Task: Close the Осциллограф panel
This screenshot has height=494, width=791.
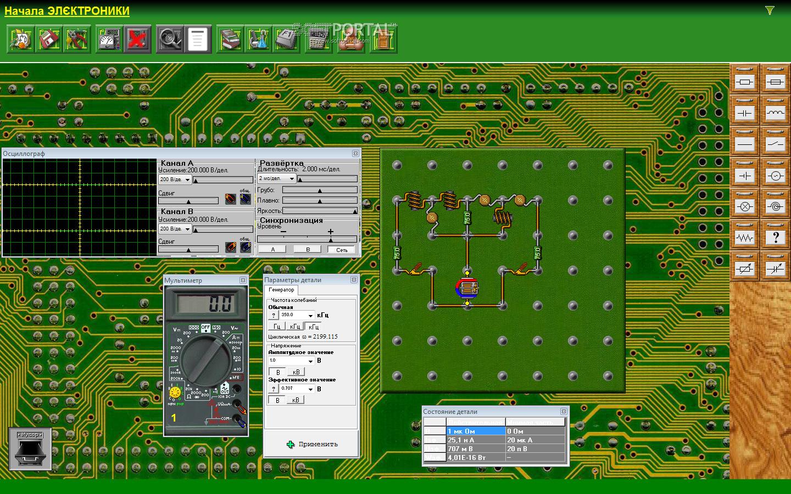Action: (355, 154)
